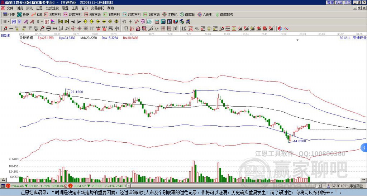Viewport: 367px width, 196px height.
Task: Jump to last bar with green arrow
Action: [66, 22]
